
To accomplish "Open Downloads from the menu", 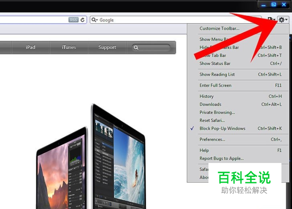I will (x=238, y=104).
